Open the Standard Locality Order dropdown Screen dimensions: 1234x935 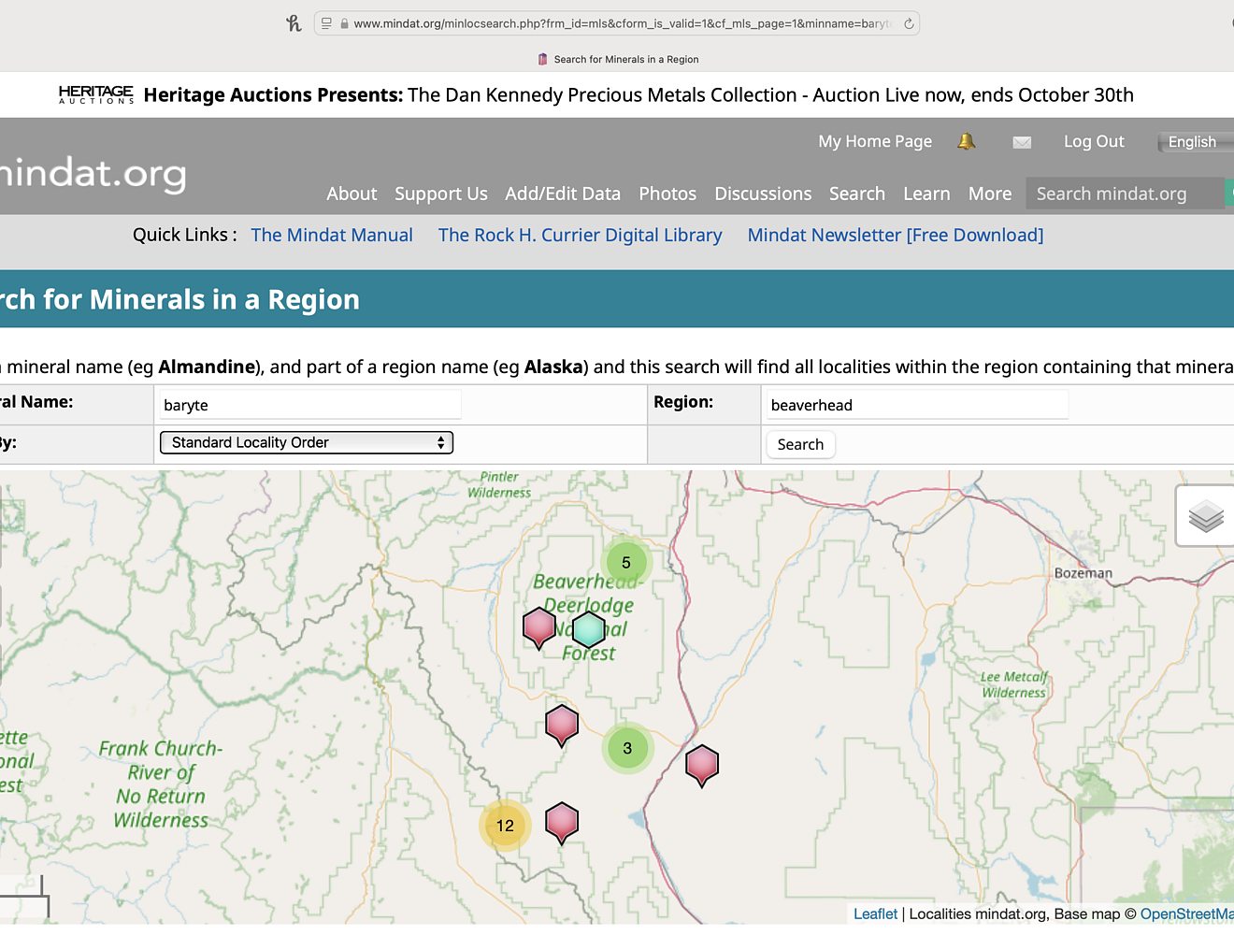[x=306, y=442]
